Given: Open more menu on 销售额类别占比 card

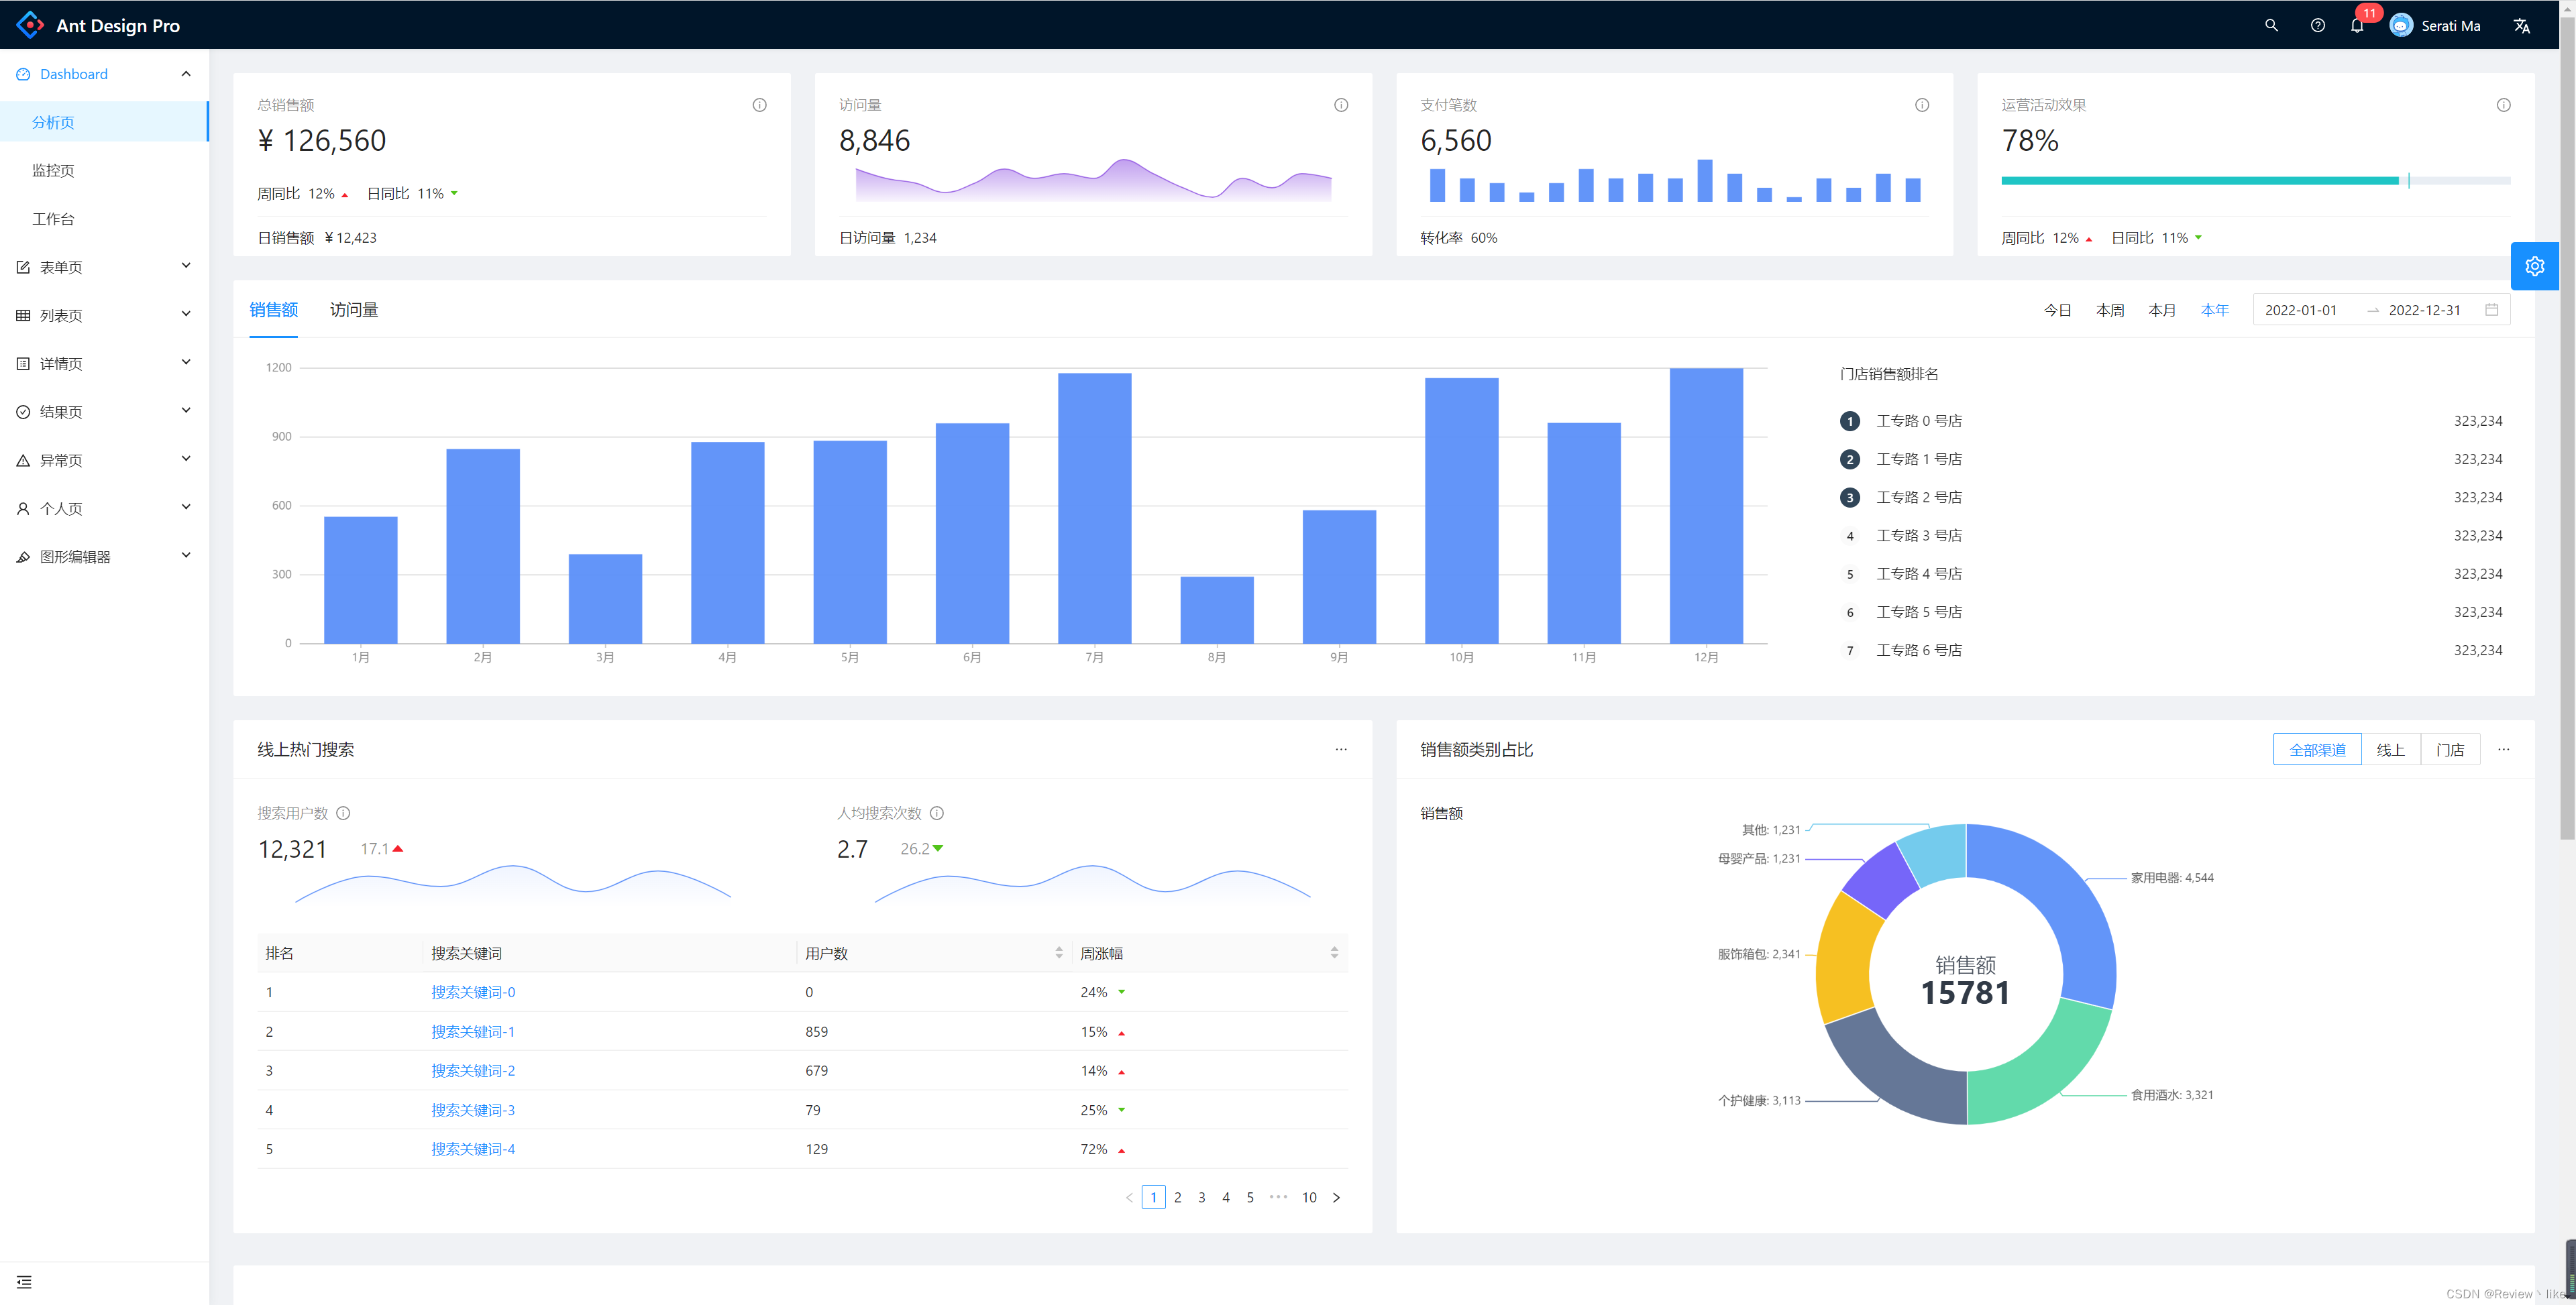Looking at the screenshot, I should coord(2503,749).
